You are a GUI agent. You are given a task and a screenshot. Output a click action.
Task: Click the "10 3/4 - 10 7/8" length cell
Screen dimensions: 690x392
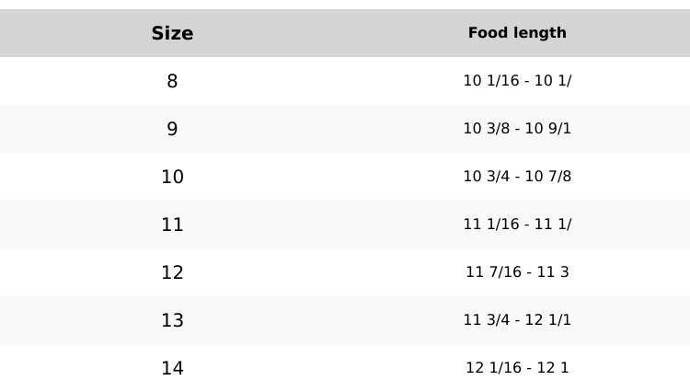517,177
